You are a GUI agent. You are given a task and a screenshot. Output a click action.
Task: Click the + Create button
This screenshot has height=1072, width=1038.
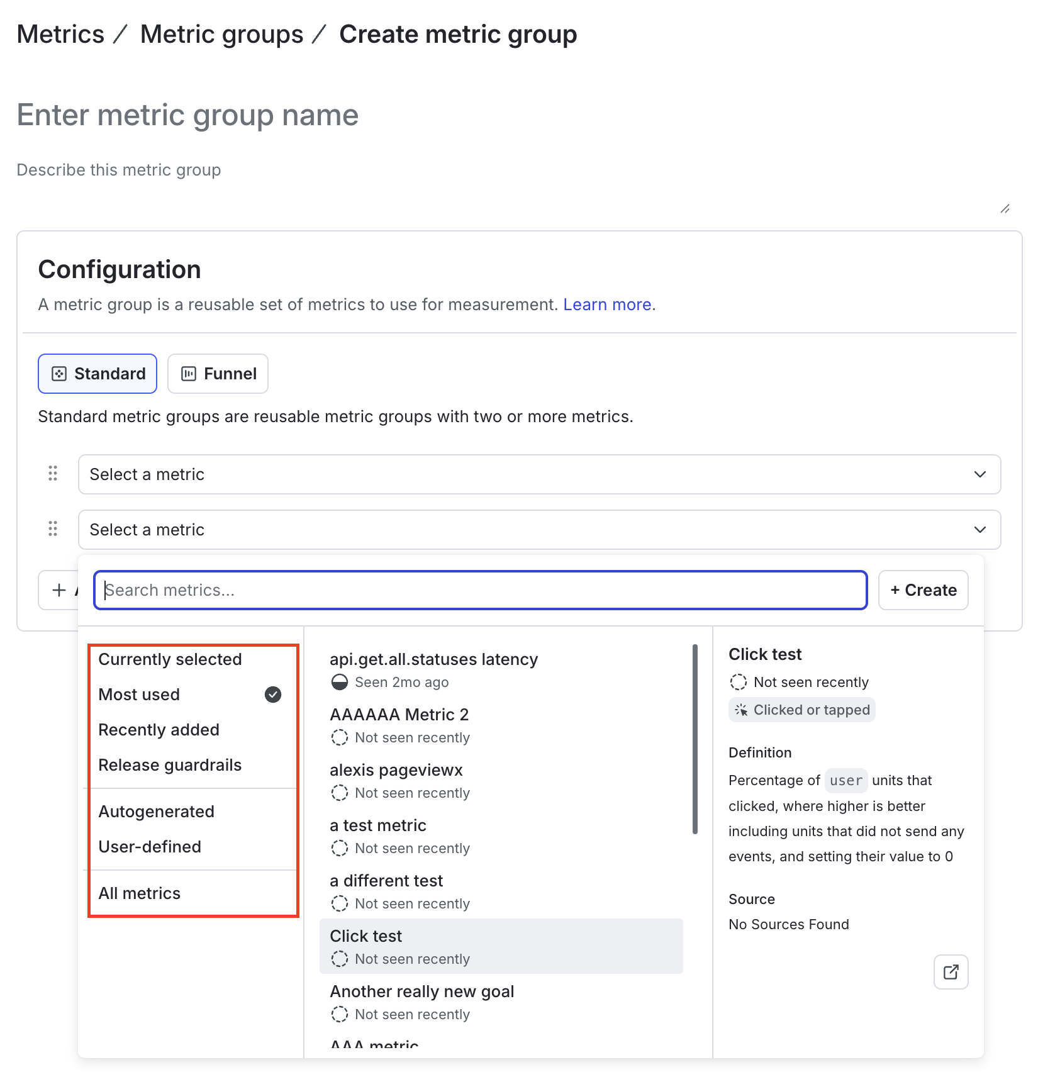coord(922,589)
